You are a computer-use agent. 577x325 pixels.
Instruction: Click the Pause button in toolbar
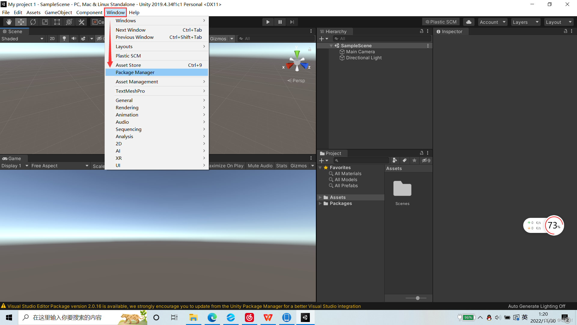click(x=280, y=22)
